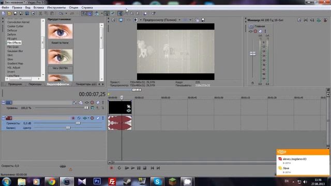Screen dimensions: 331x186
Task: Click the timeline Record button
Action: point(112,168)
